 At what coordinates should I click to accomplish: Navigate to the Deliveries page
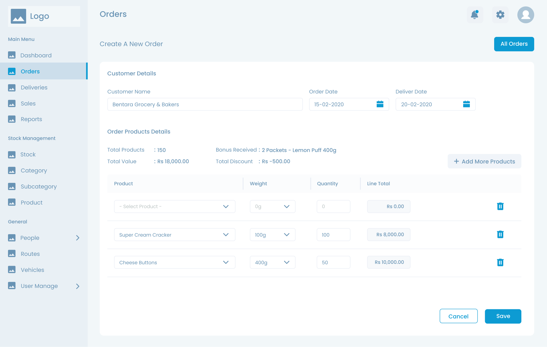[34, 87]
